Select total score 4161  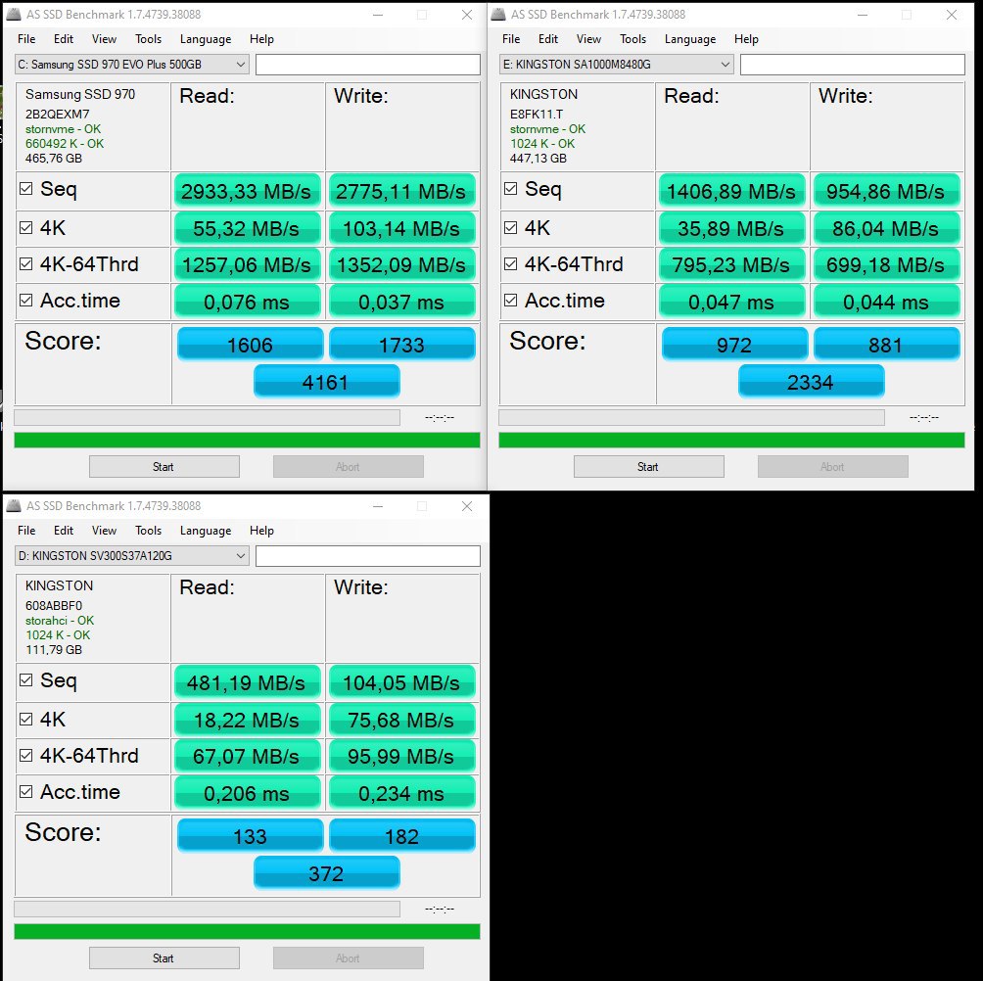pos(326,382)
